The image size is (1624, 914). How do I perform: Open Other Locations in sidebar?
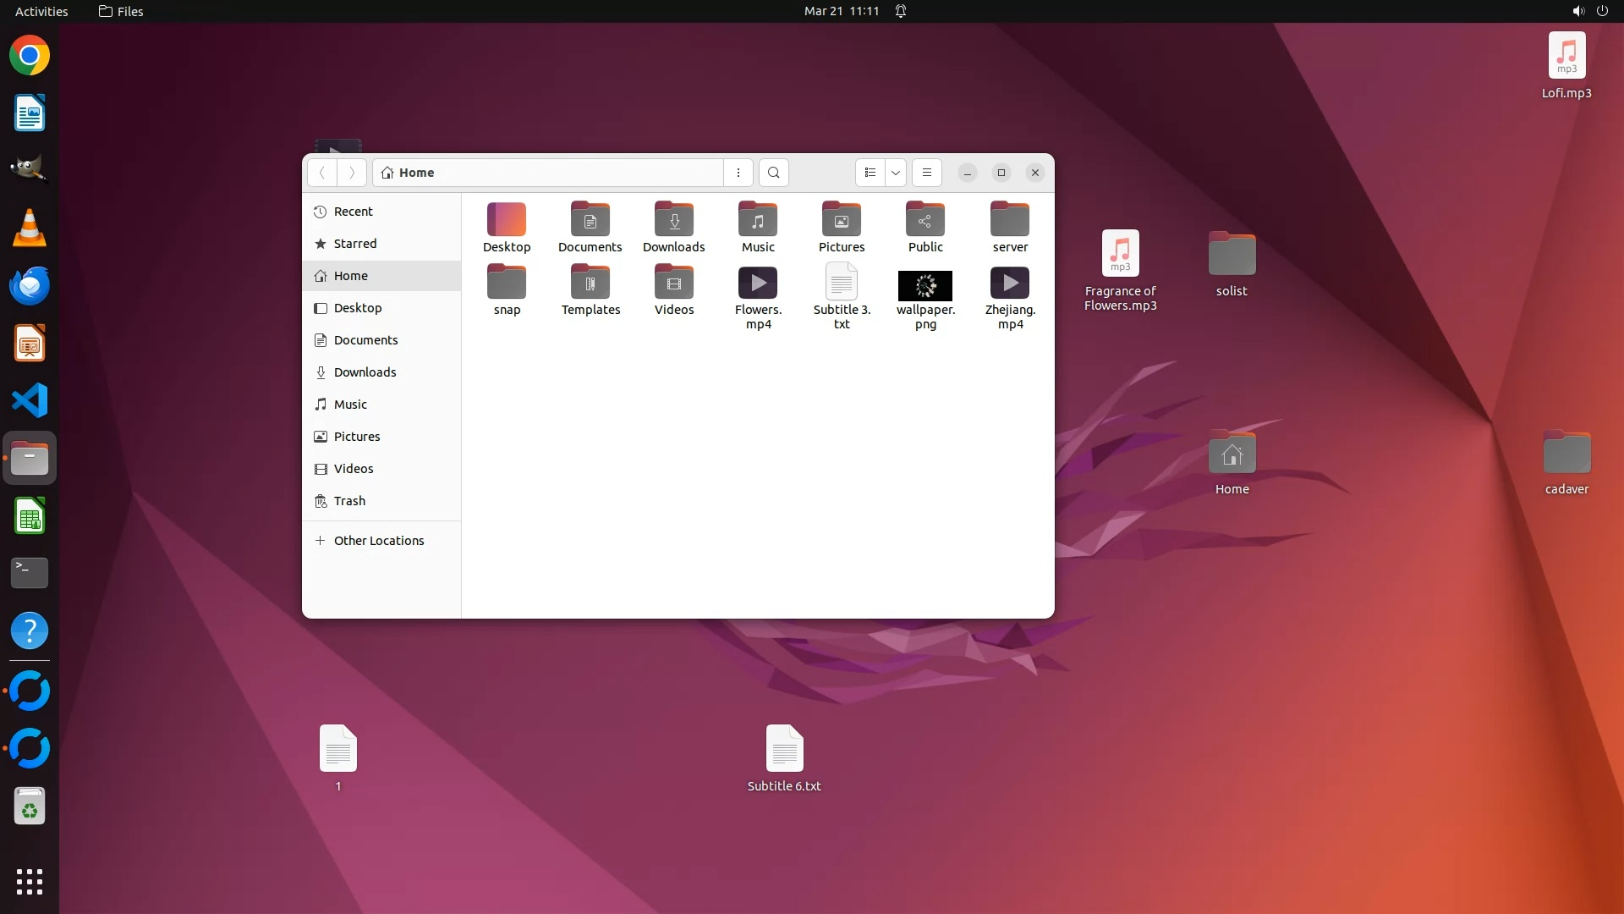(x=378, y=541)
